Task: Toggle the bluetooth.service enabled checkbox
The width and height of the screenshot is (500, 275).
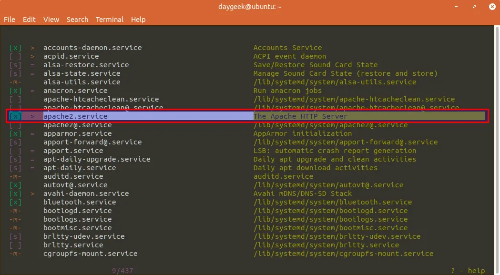Action: click(15, 202)
